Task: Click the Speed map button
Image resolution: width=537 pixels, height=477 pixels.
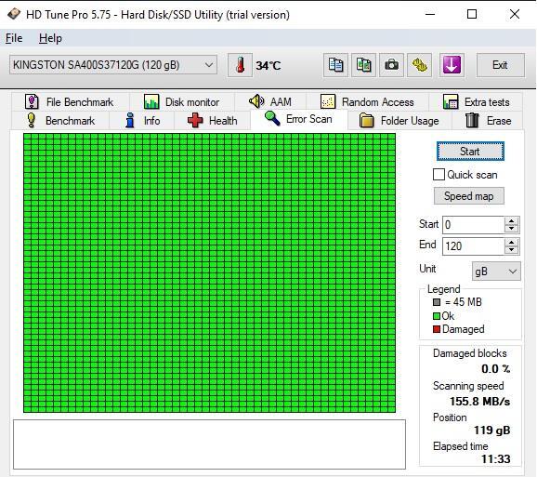Action: pyautogui.click(x=469, y=196)
